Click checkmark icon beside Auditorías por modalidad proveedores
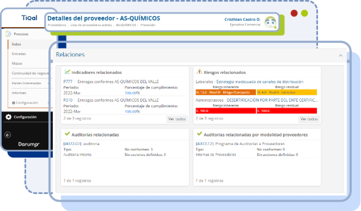 pyautogui.click(x=200, y=134)
